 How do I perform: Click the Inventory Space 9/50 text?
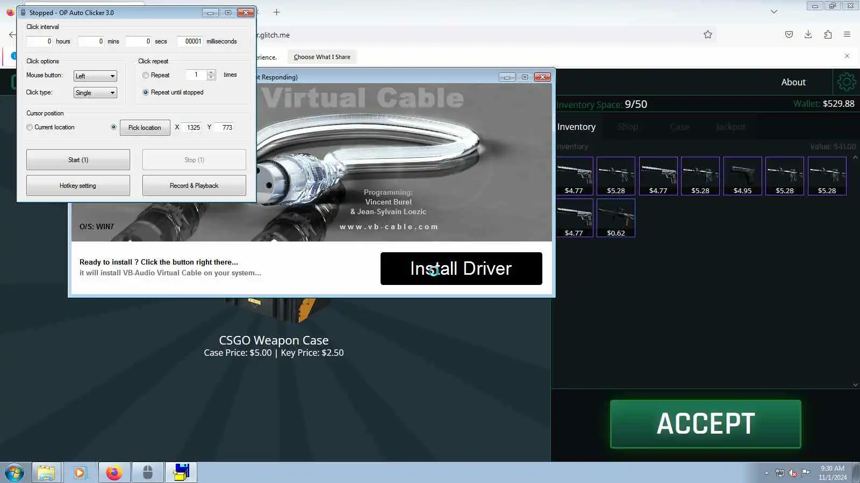click(x=601, y=104)
